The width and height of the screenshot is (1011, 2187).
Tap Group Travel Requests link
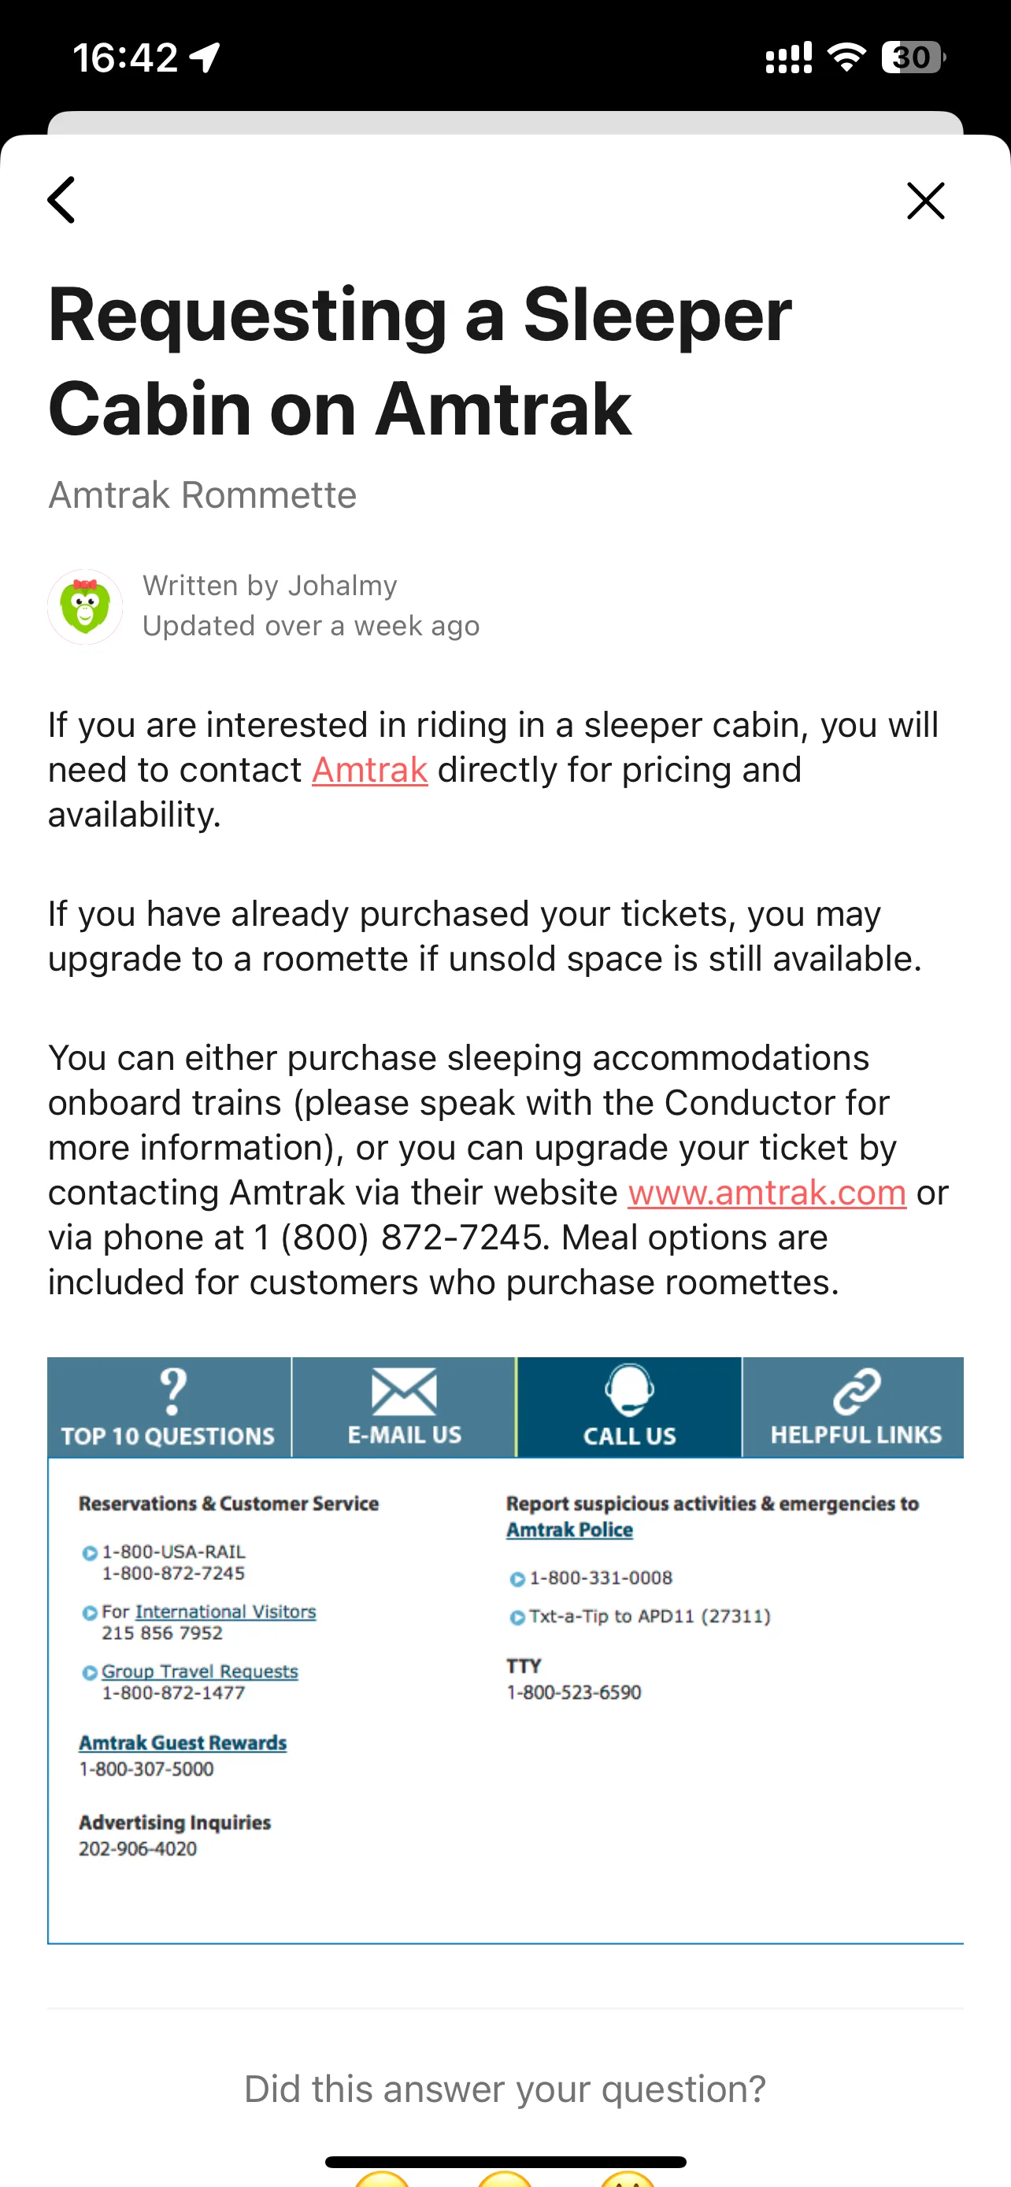point(199,1671)
